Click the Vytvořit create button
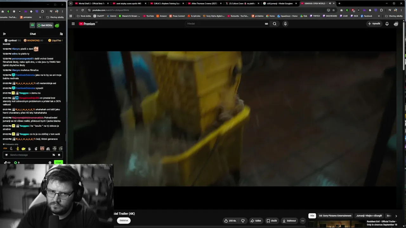Viewport: 406px width, 228px height. click(x=374, y=24)
